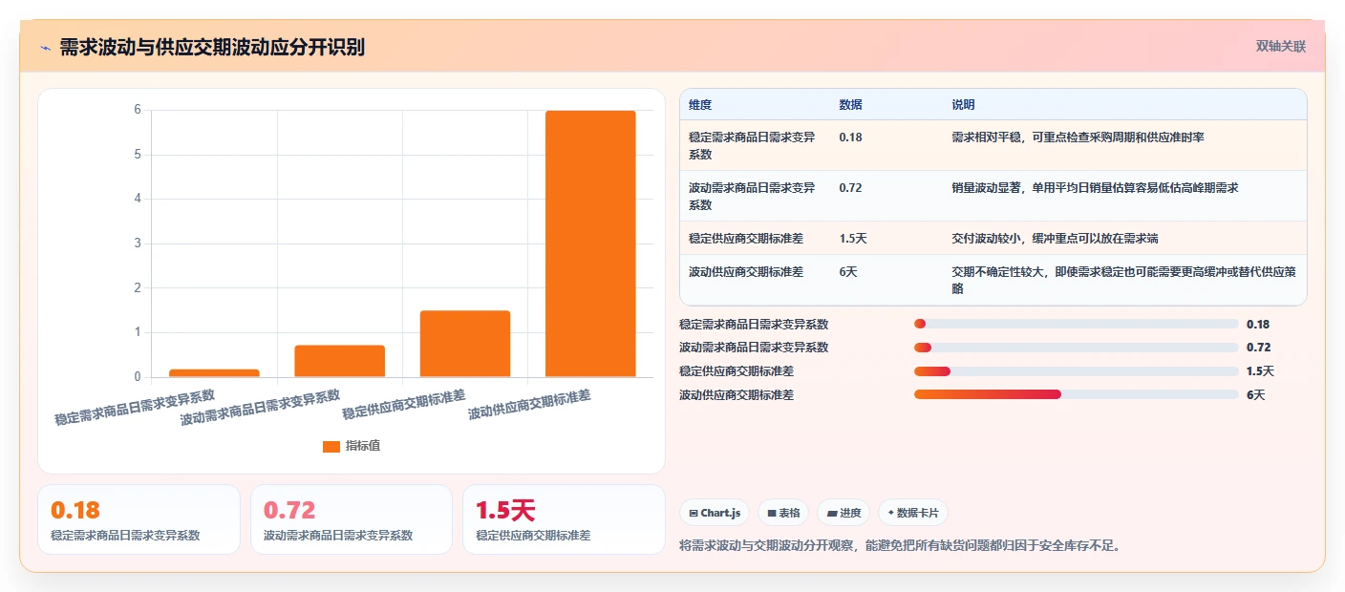Click the 波动供应商交期标准差 bar in the chart
The image size is (1345, 592).
590,243
